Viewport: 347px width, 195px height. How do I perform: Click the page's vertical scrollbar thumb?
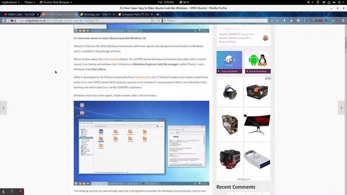click(x=346, y=45)
